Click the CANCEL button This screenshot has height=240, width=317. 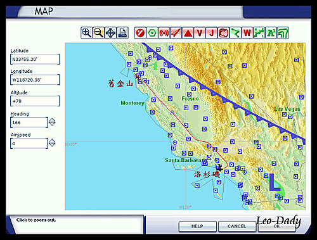click(x=237, y=226)
